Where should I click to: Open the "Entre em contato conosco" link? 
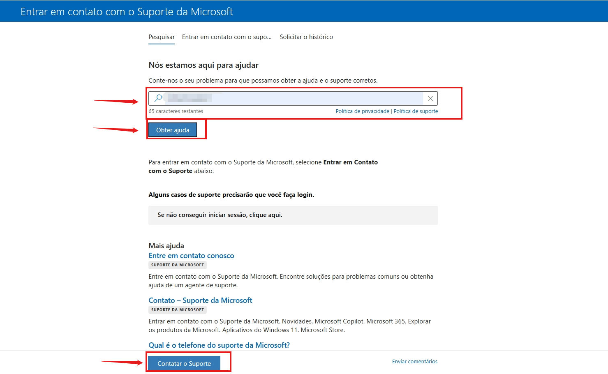[x=191, y=255]
